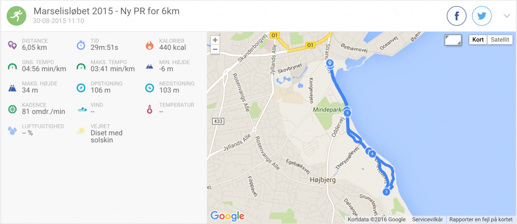The width and height of the screenshot is (517, 224).
Task: Switch map to Kort view
Action: tap(478, 40)
